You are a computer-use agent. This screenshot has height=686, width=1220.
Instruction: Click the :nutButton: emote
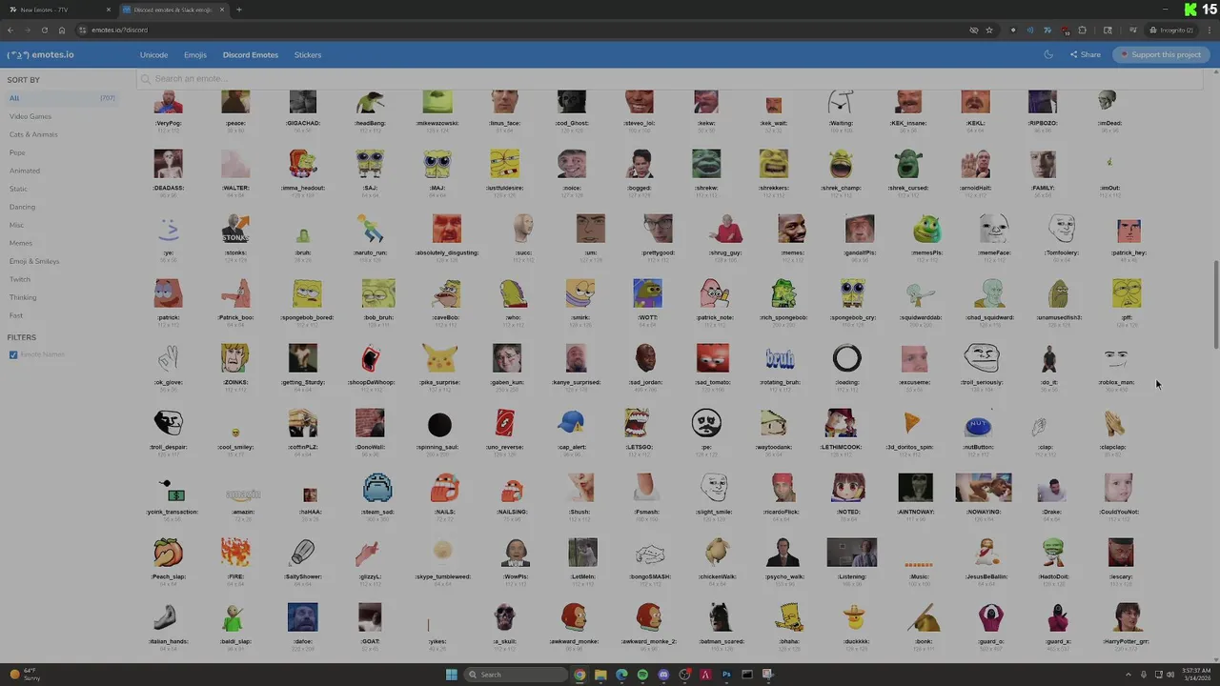point(978,423)
